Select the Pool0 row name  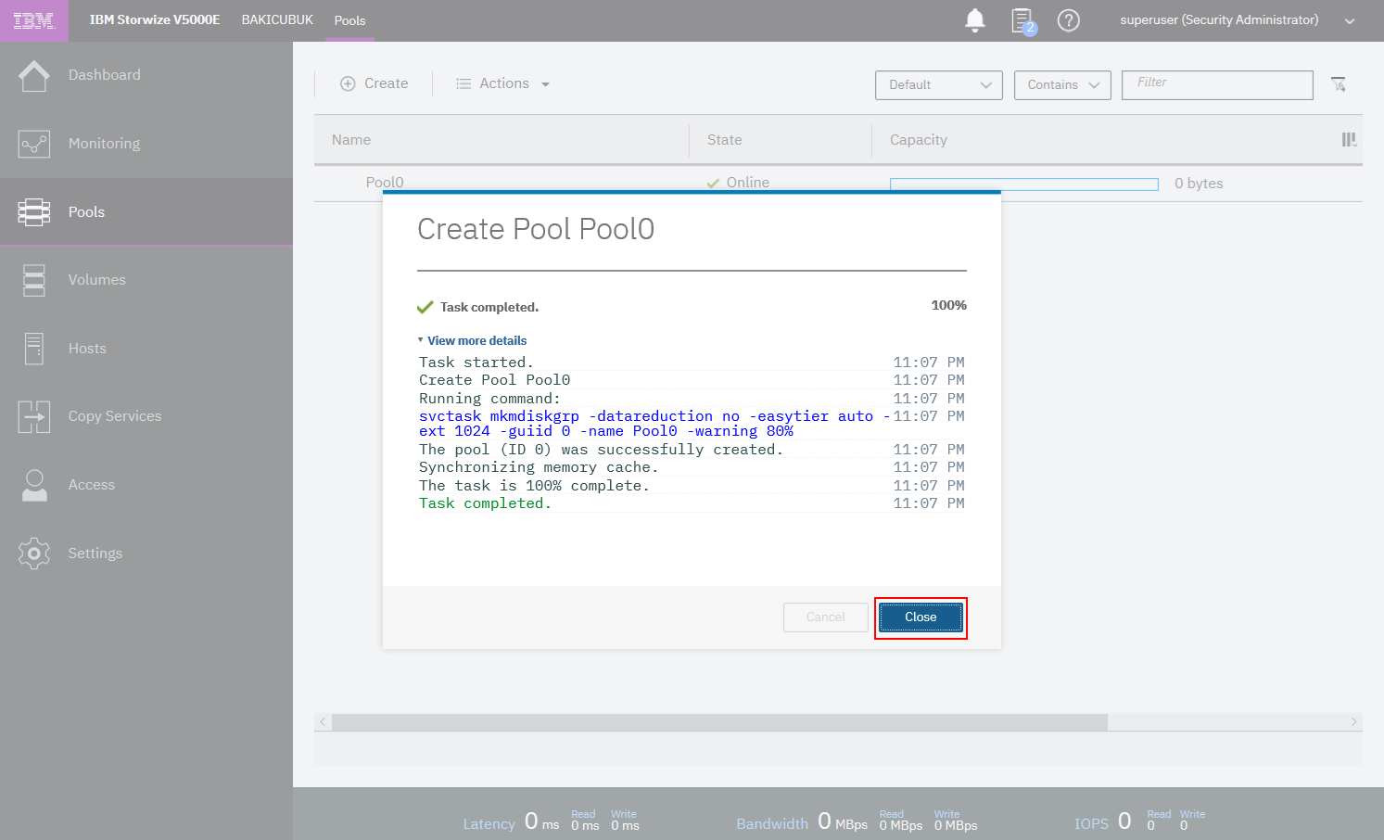385,183
